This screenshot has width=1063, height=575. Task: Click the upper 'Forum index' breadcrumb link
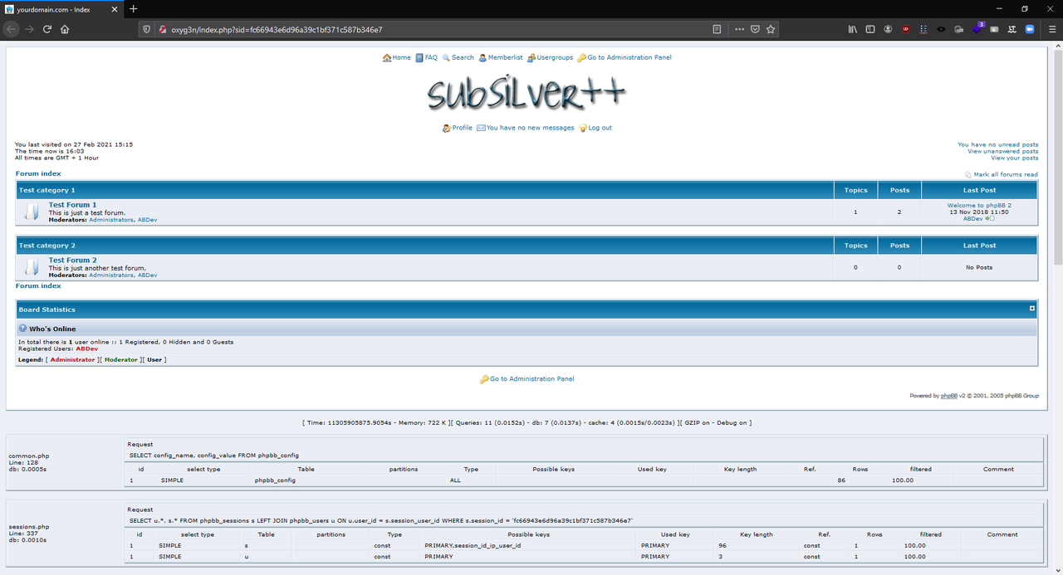pyautogui.click(x=38, y=174)
